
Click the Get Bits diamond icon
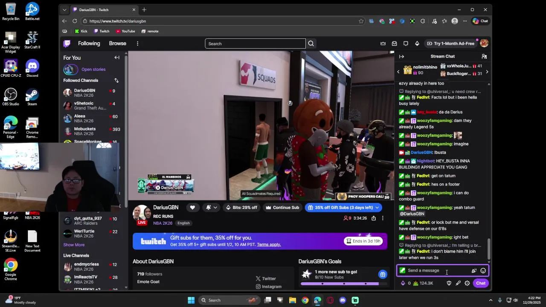[417, 43]
